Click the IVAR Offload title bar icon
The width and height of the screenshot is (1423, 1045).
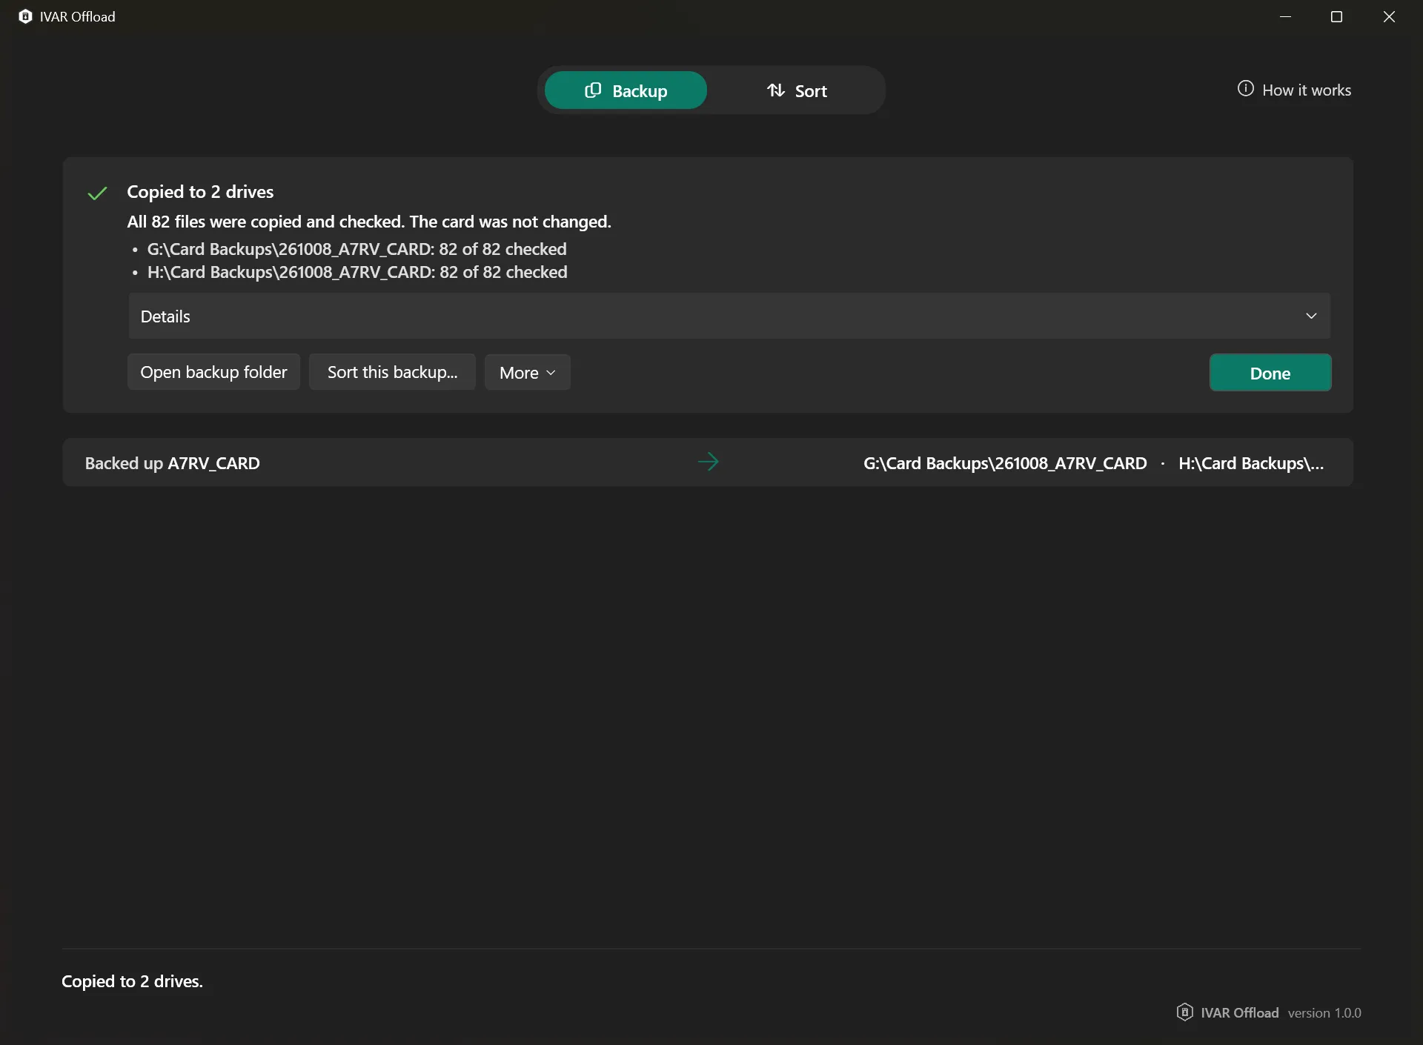[25, 16]
